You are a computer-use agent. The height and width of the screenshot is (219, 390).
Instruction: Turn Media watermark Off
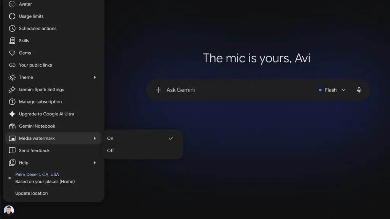point(143,150)
